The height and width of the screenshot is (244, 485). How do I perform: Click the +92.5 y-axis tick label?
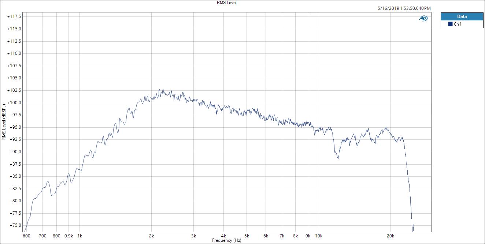click(16, 139)
